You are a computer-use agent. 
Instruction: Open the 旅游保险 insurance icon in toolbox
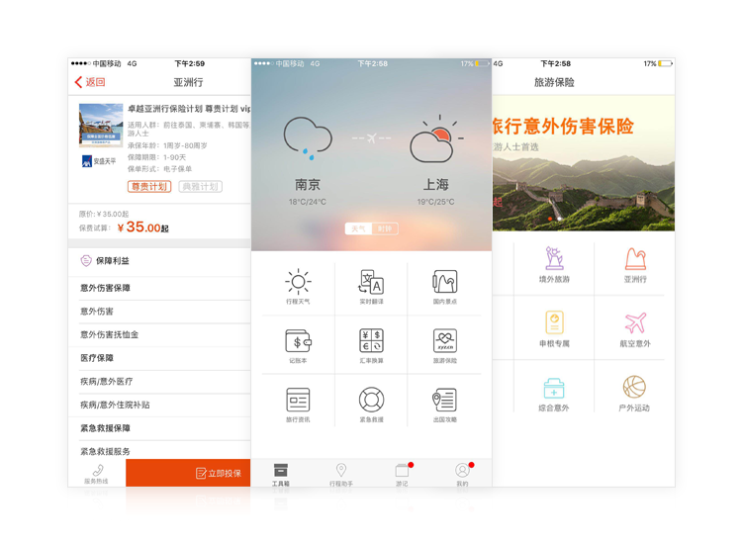coord(445,341)
